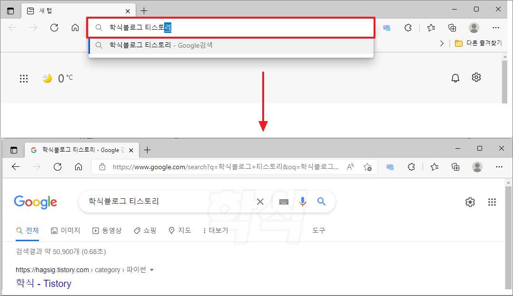Open a new tab in top window
This screenshot has height=296, width=513.
pos(144,11)
